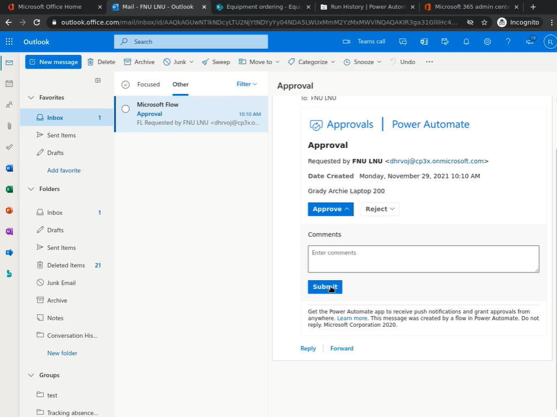Open the My Day calendar-check icon
Image resolution: width=557 pixels, height=417 pixels.
tap(445, 42)
